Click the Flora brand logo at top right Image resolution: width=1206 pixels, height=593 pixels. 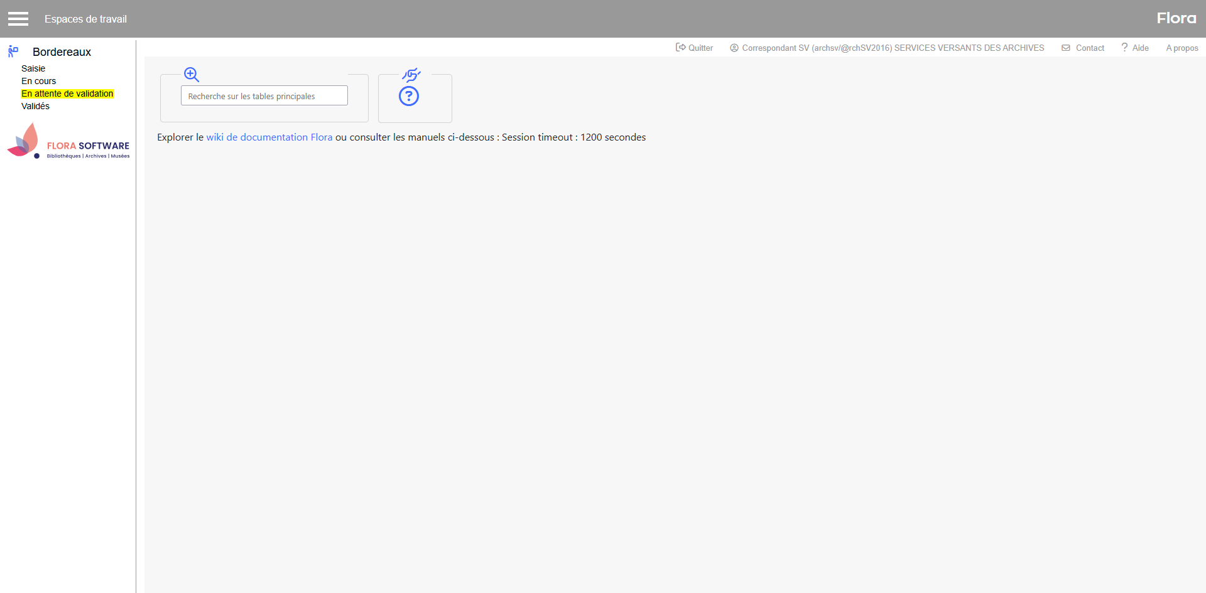[1176, 19]
